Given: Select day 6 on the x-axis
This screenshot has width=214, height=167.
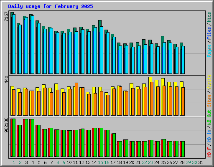Looking at the screenshot, I should point(45,162).
